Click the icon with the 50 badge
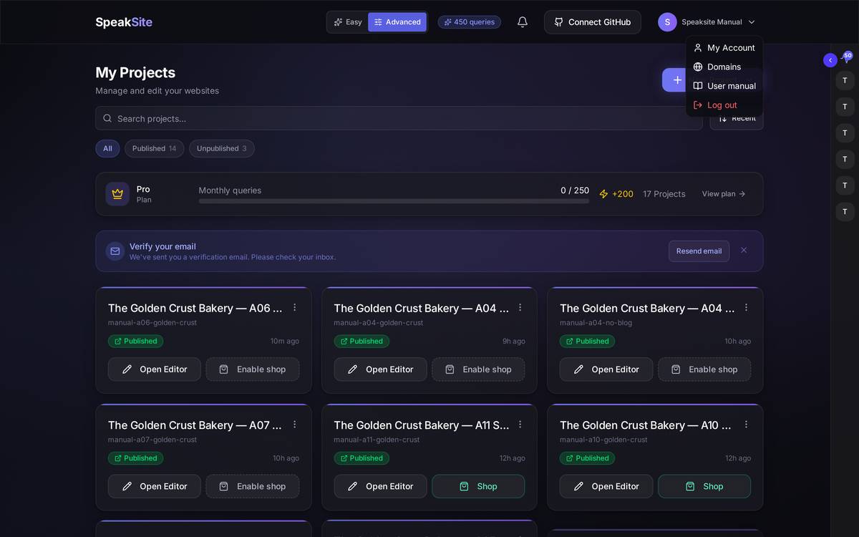 (x=847, y=58)
